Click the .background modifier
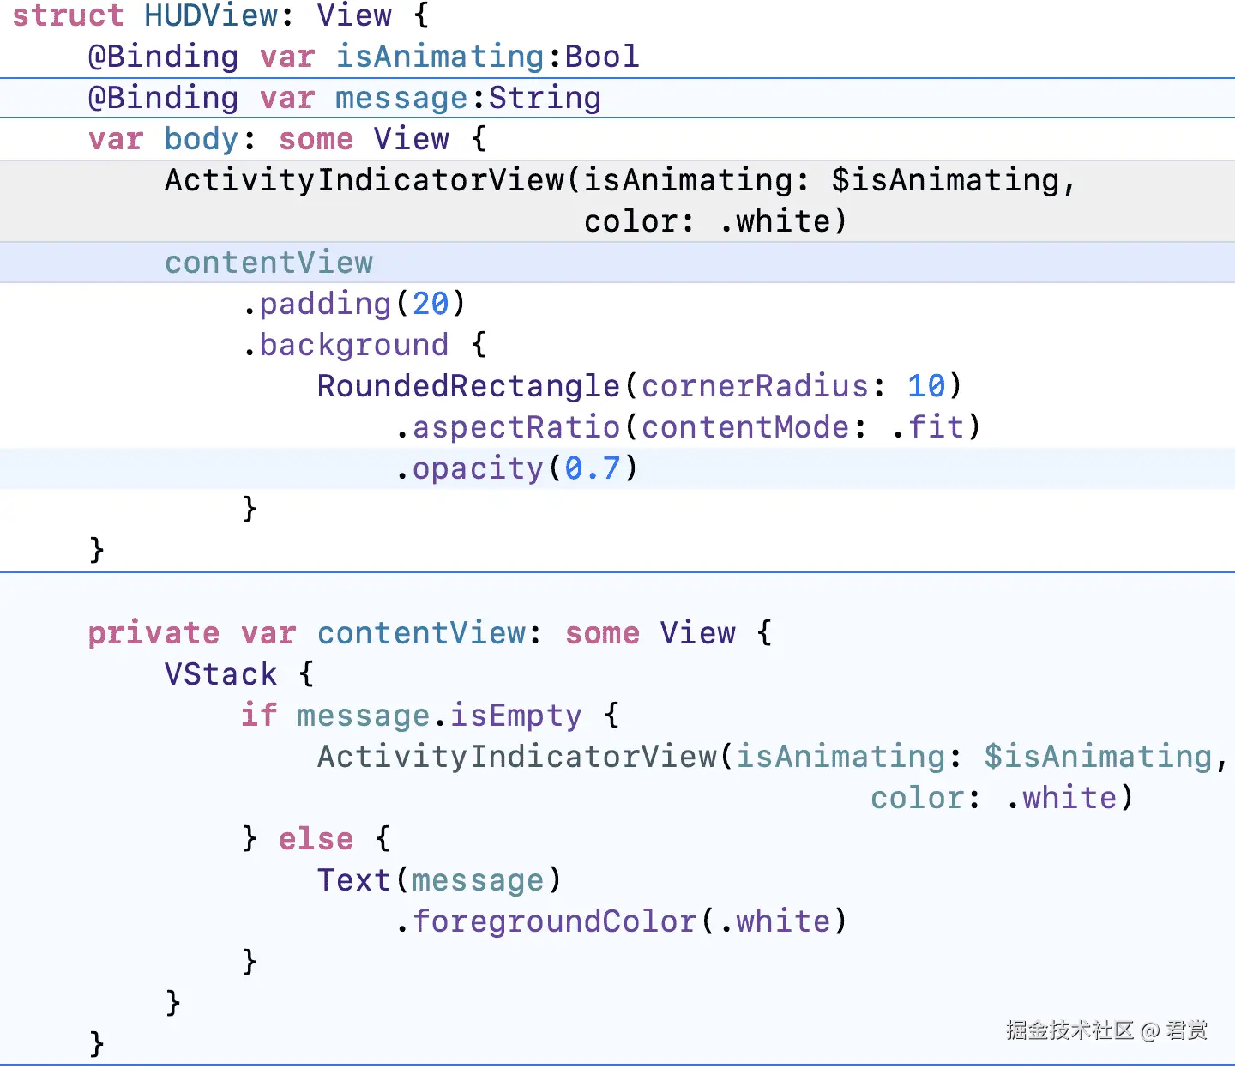The image size is (1235, 1069). pyautogui.click(x=346, y=345)
